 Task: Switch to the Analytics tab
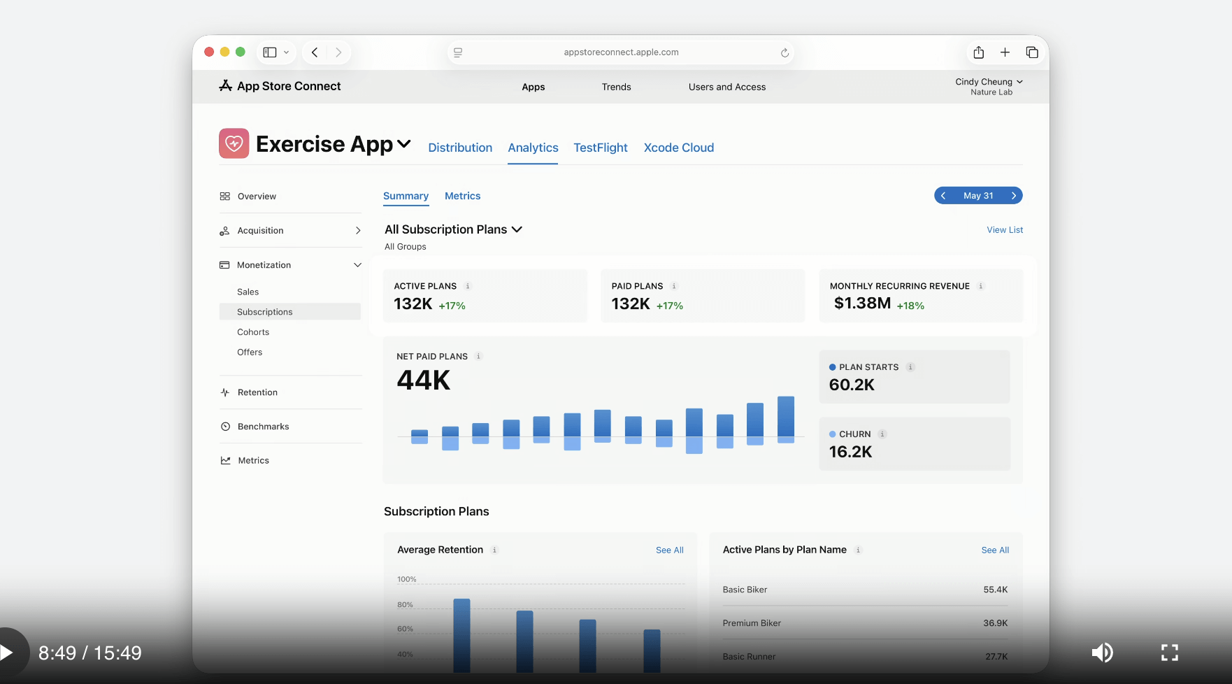tap(533, 148)
